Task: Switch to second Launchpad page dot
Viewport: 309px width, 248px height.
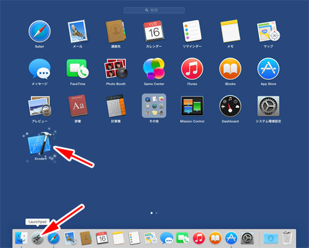Action: (156, 213)
